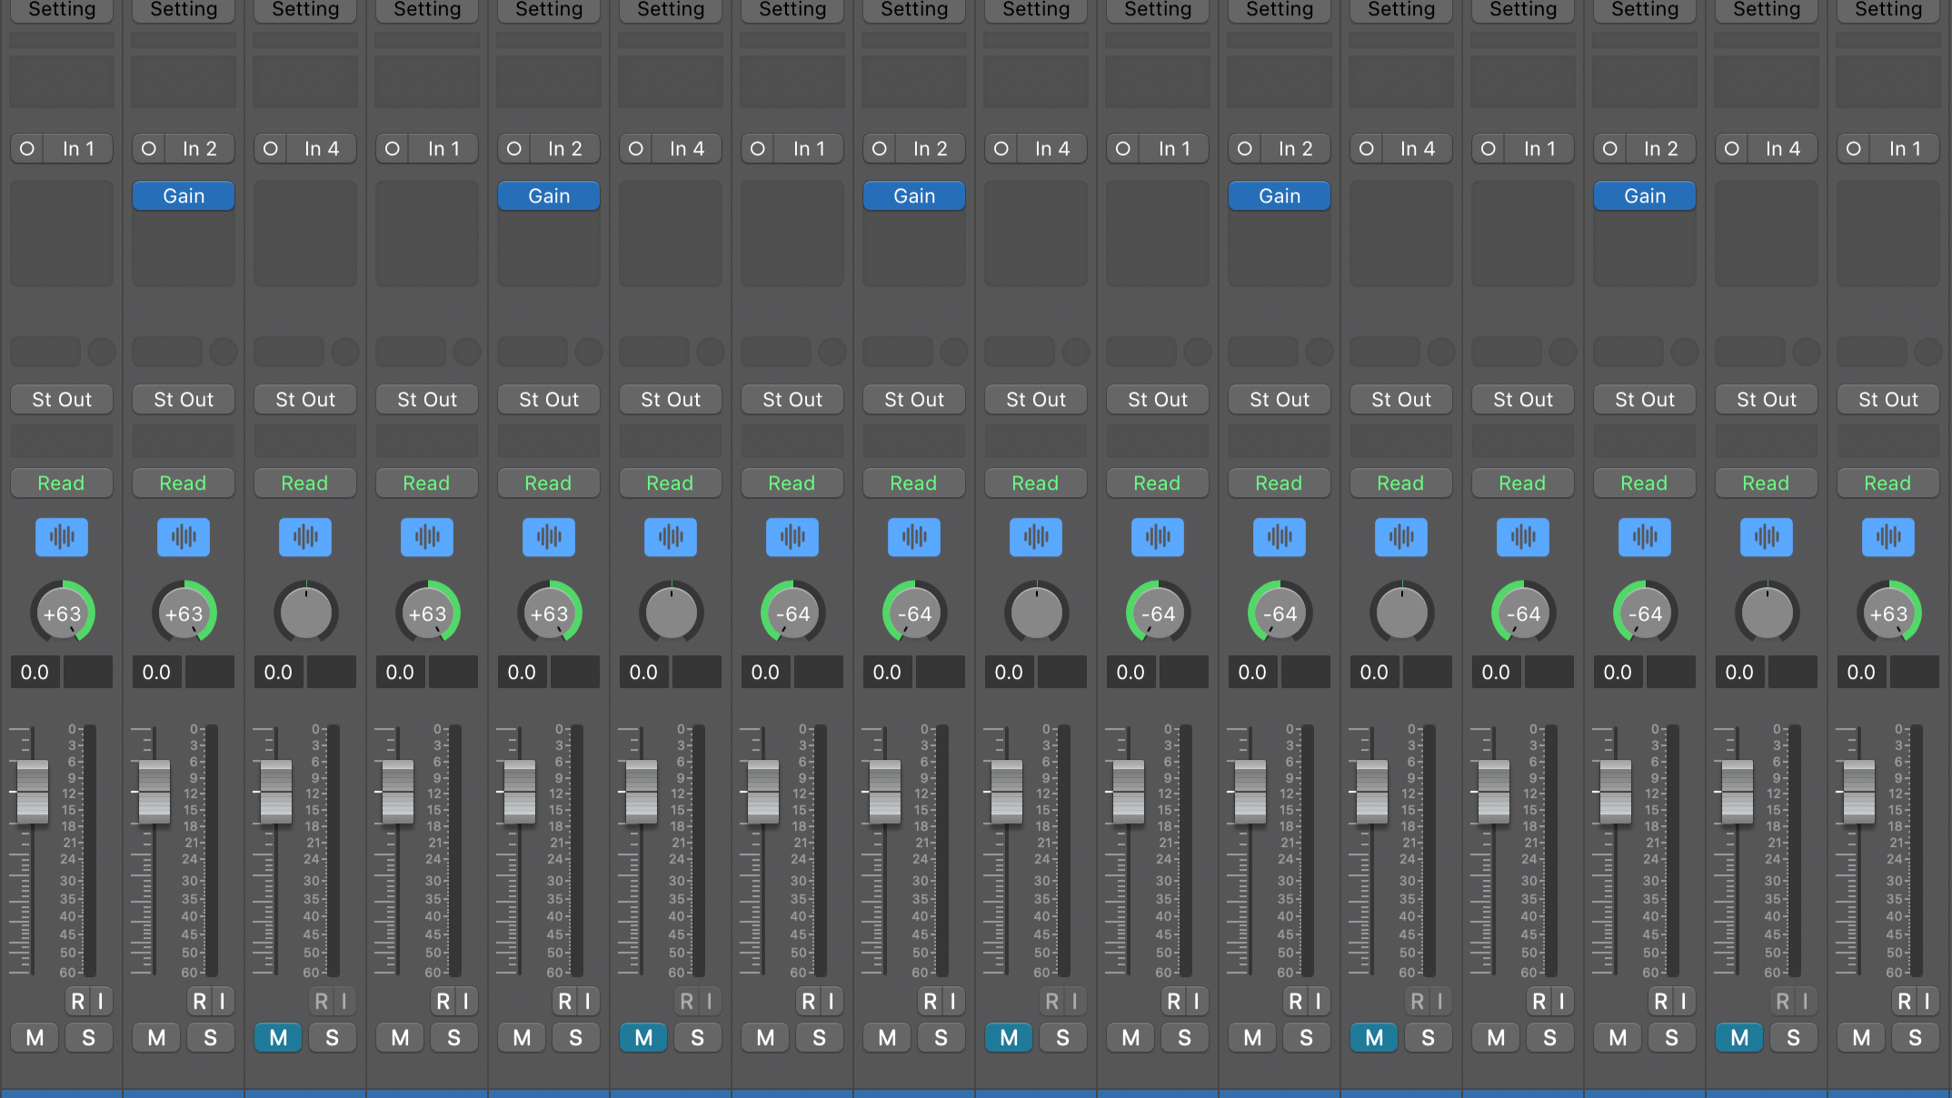Click the Gain plug-in slot on the fifth strip
The image size is (1952, 1098).
[548, 195]
